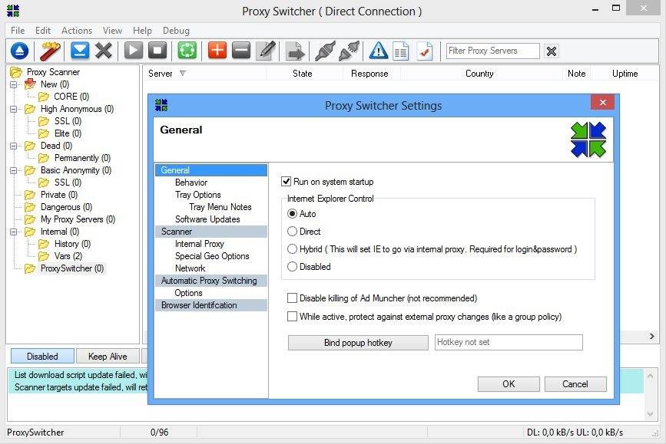Screen dimensions: 666x444
Task: Stop scanning with the stop icon
Action: pyautogui.click(x=157, y=51)
